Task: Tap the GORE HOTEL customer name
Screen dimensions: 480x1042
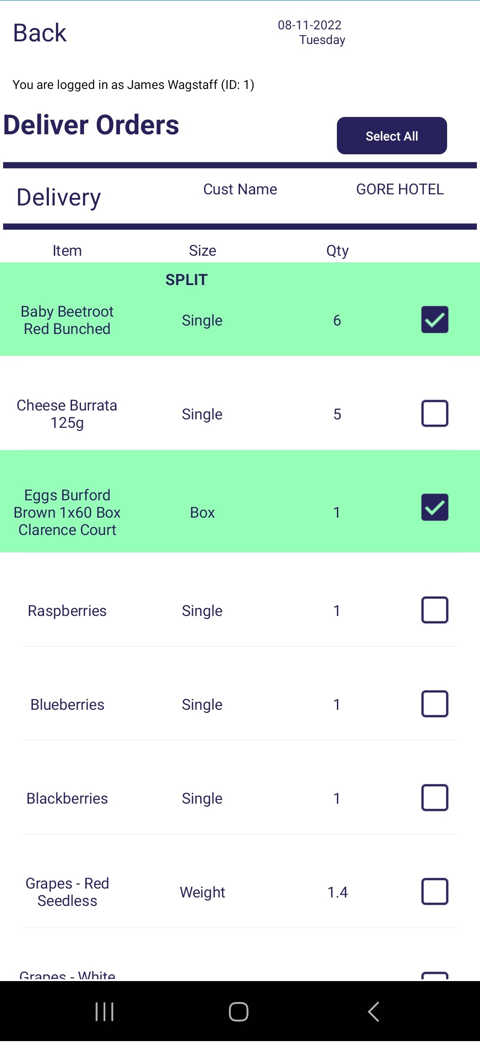Action: tap(400, 189)
